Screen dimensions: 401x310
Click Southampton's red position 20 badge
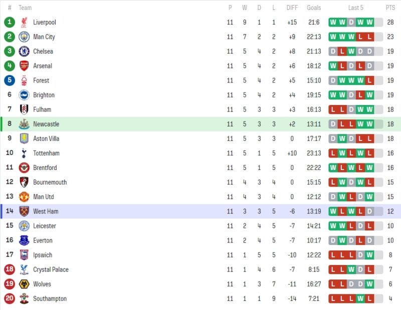coord(10,298)
